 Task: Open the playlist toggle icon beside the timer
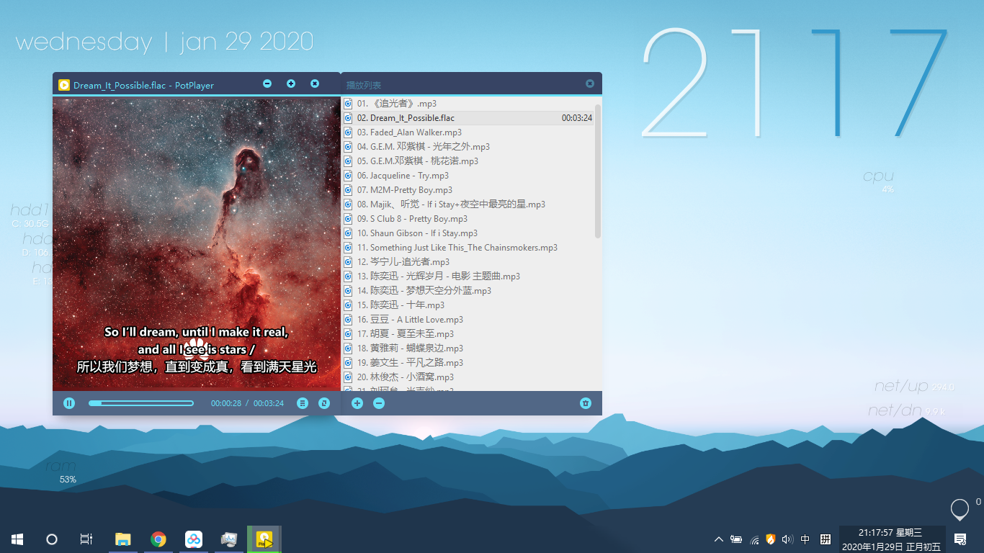pyautogui.click(x=303, y=403)
